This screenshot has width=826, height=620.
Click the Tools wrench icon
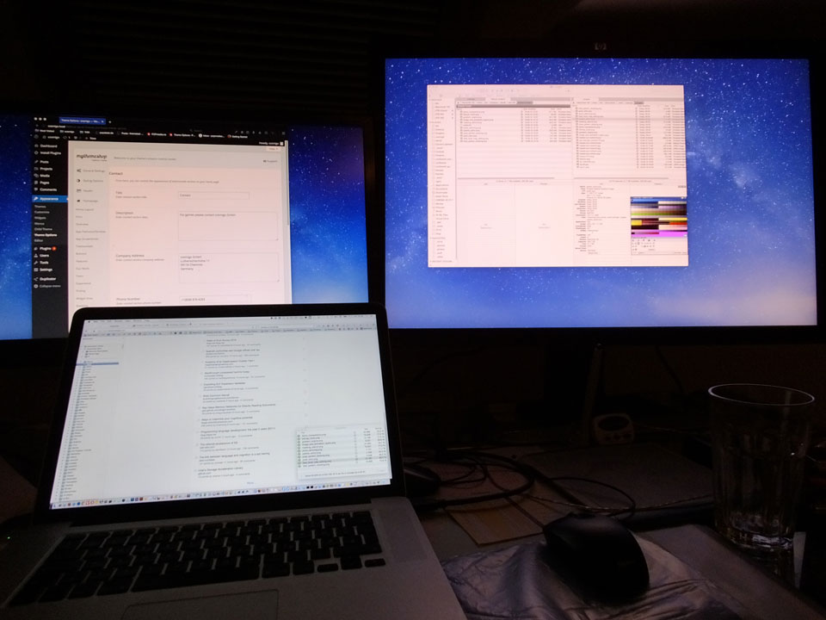pyautogui.click(x=35, y=263)
